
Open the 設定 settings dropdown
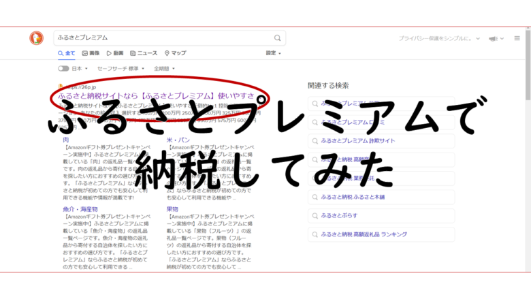tap(273, 53)
